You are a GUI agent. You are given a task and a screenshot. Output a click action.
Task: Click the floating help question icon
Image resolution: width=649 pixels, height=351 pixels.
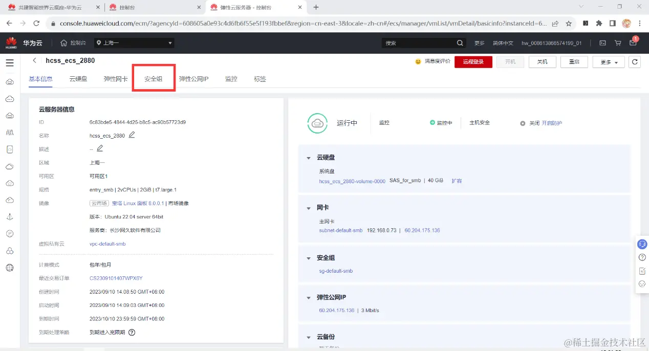(642, 257)
